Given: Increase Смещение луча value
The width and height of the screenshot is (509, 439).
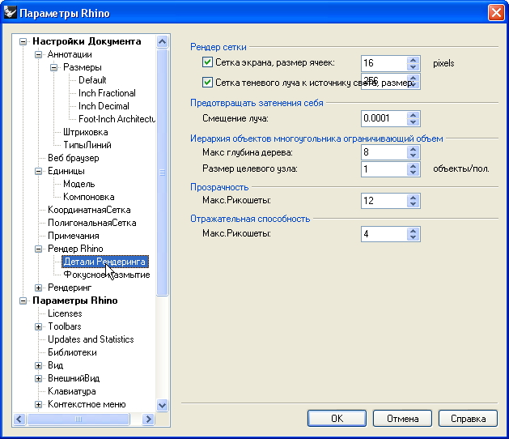Looking at the screenshot, I should pos(413,115).
